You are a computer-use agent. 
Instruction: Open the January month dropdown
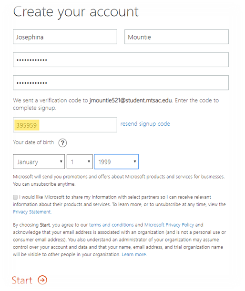(39, 161)
